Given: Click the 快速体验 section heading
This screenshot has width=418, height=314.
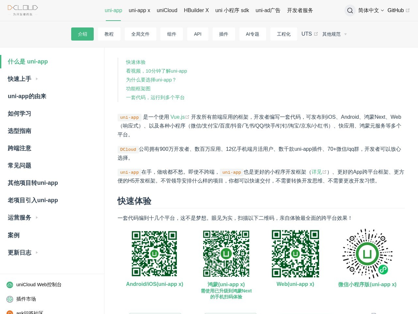Looking at the screenshot, I should (135, 201).
